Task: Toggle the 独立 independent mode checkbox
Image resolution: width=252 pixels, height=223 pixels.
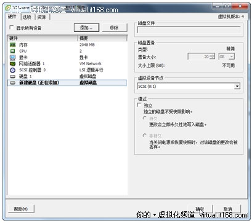Action: pos(139,105)
